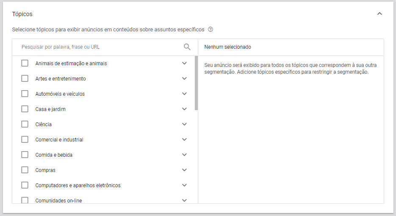Open the help icon beside topics description
The height and width of the screenshot is (216, 396).
pos(210,29)
